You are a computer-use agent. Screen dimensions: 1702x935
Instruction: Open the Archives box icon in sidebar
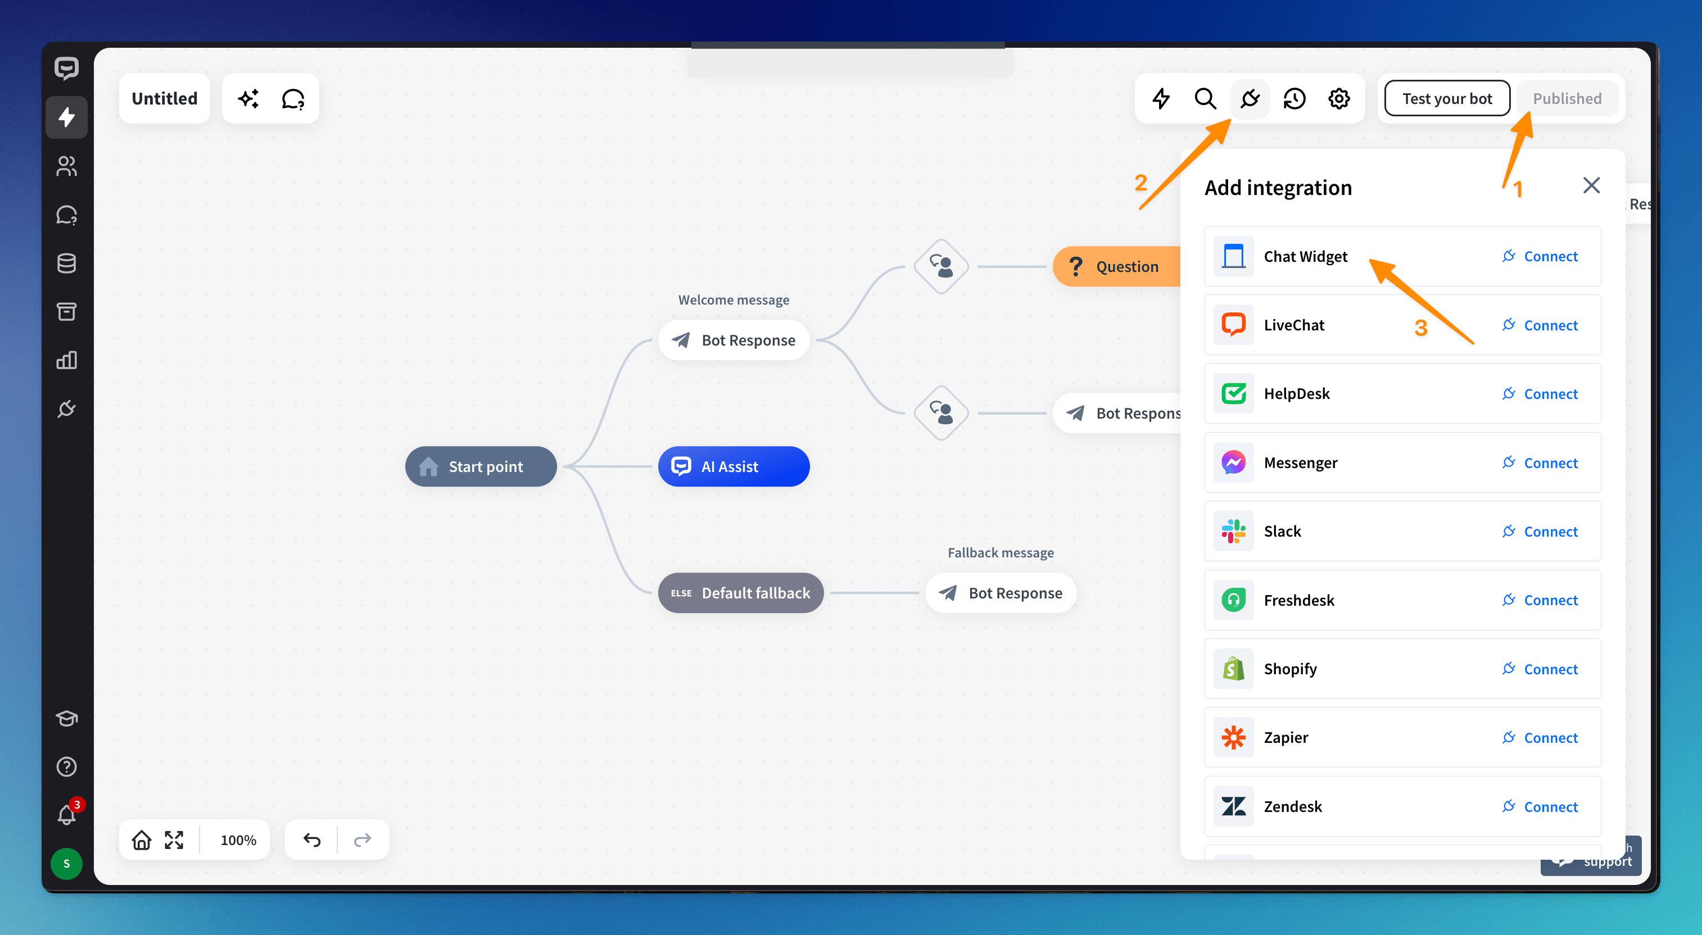[x=66, y=312]
